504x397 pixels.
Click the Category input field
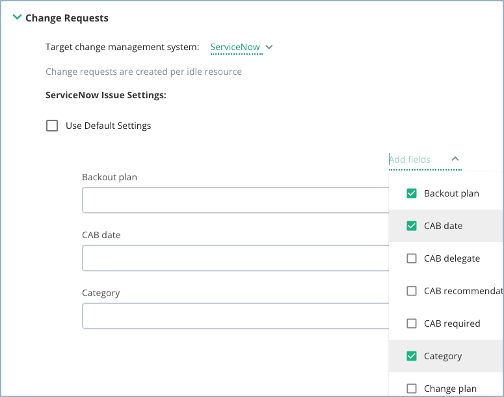(235, 316)
